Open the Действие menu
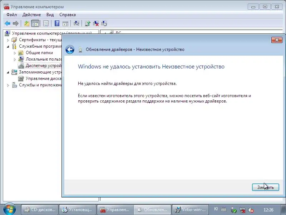 [31, 15]
